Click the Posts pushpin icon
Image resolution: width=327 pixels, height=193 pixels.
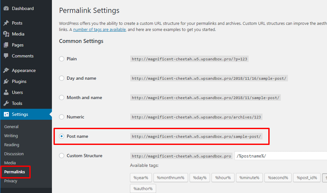point(6,23)
